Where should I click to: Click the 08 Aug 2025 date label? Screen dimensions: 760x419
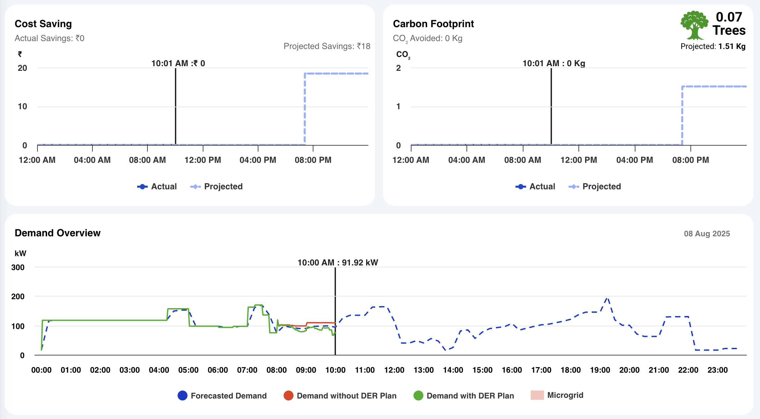pyautogui.click(x=707, y=234)
